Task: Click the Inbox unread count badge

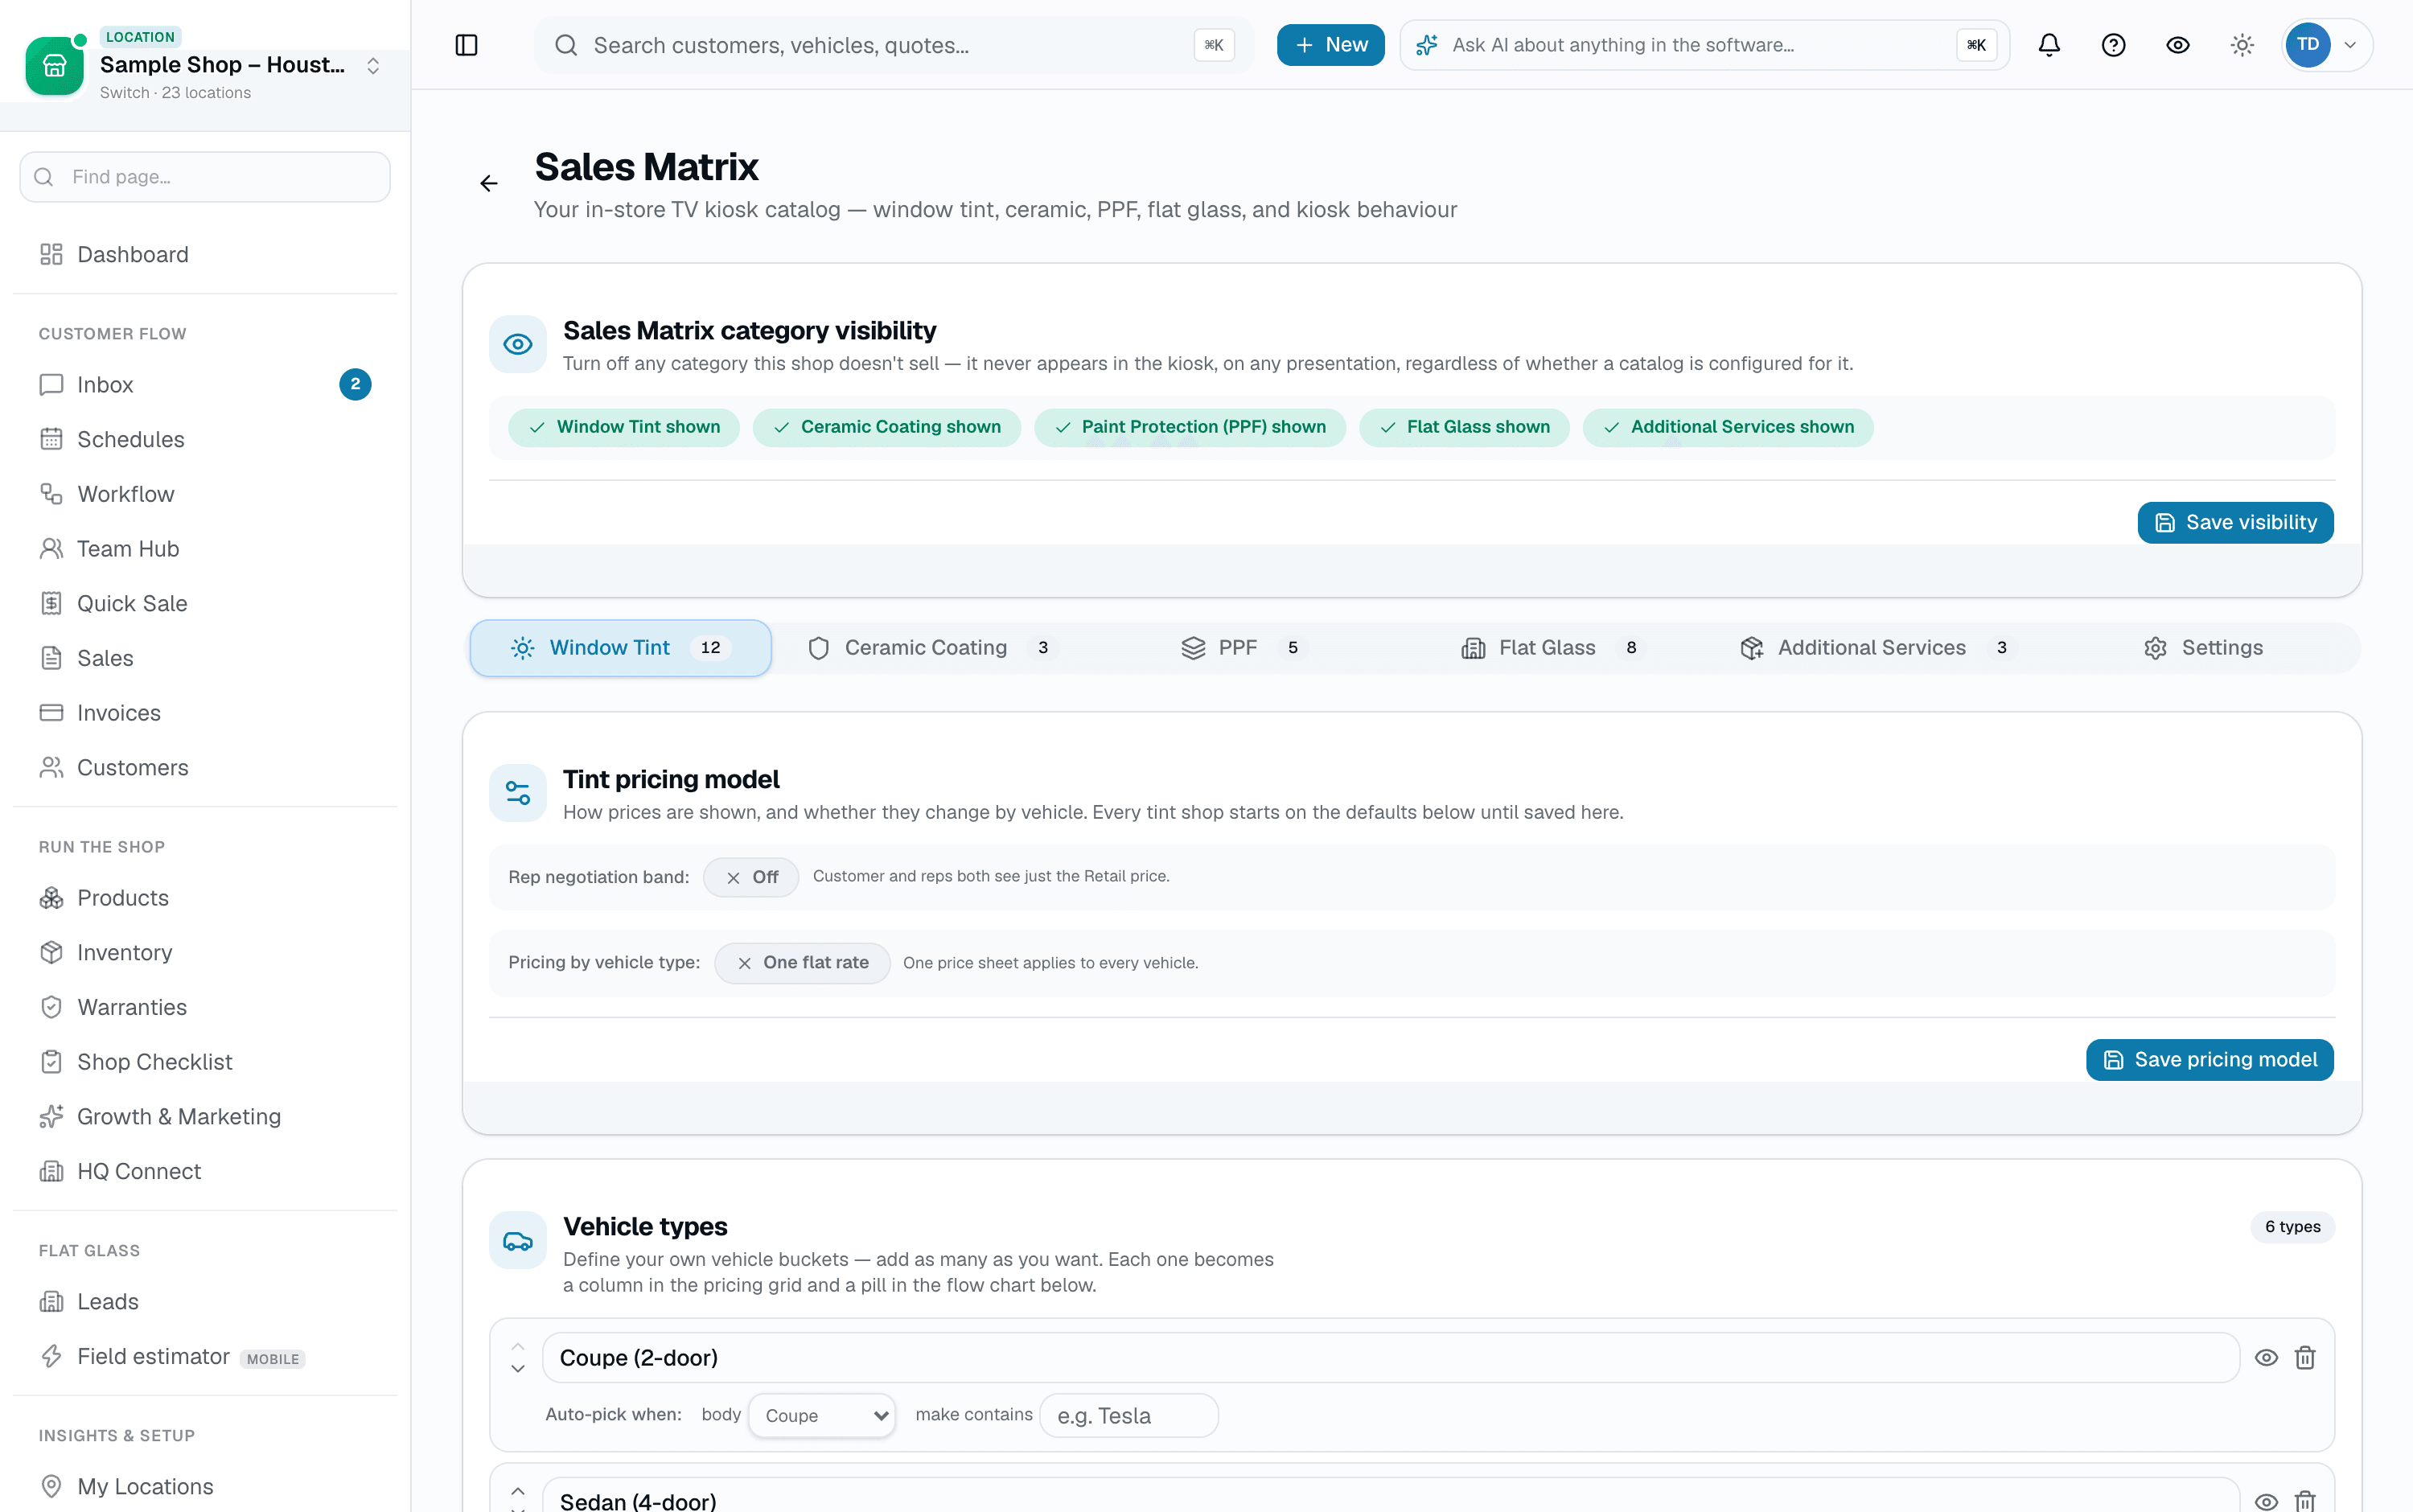Action: (355, 385)
